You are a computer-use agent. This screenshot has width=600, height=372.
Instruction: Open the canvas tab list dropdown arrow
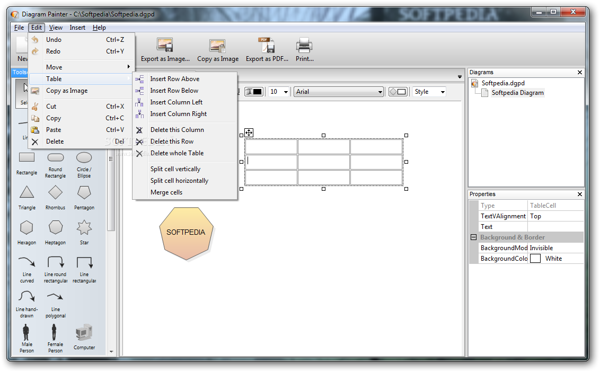click(460, 77)
